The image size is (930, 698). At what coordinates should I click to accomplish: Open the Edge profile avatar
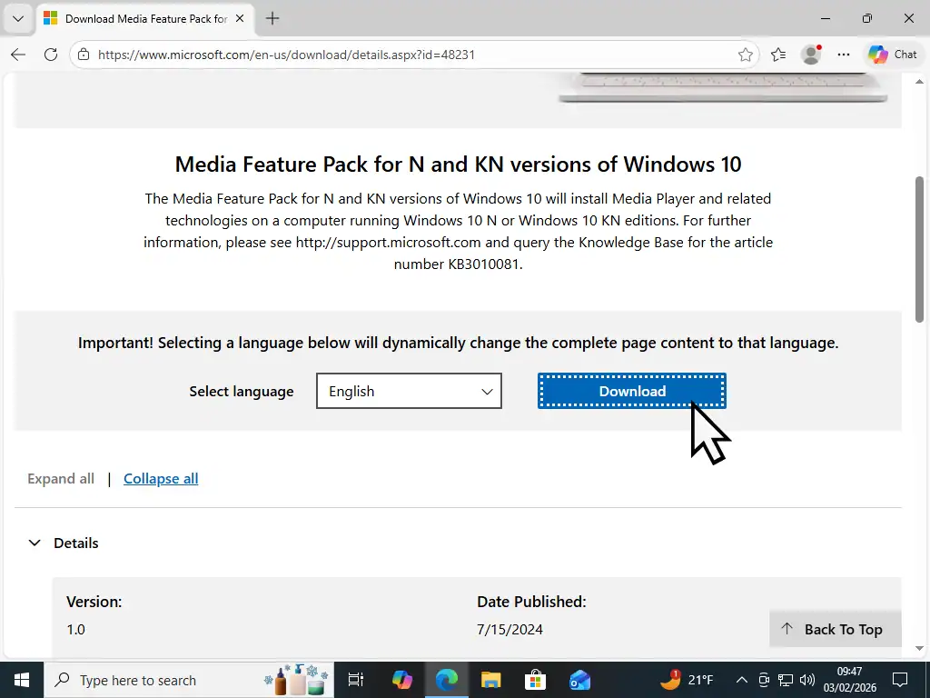[810, 55]
